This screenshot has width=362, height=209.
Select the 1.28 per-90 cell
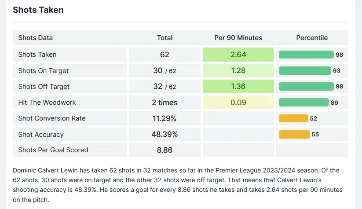click(x=238, y=70)
